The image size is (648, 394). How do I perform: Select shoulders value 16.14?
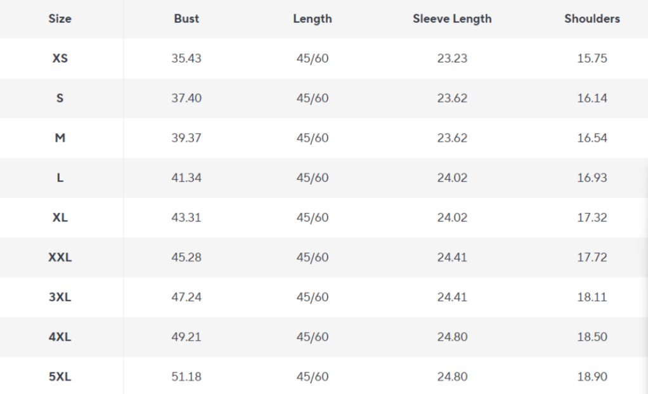pos(592,98)
